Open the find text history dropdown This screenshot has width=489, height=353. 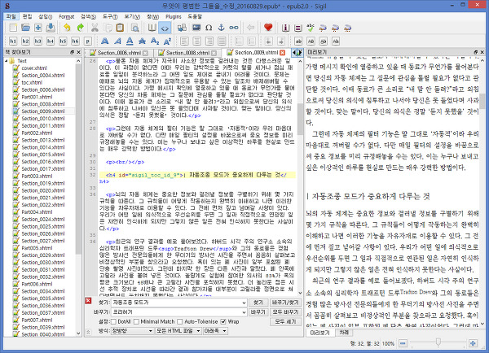pyautogui.click(x=244, y=303)
